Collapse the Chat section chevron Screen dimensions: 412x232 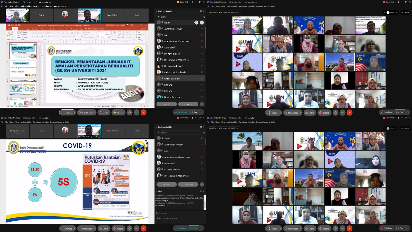[x=156, y=191]
